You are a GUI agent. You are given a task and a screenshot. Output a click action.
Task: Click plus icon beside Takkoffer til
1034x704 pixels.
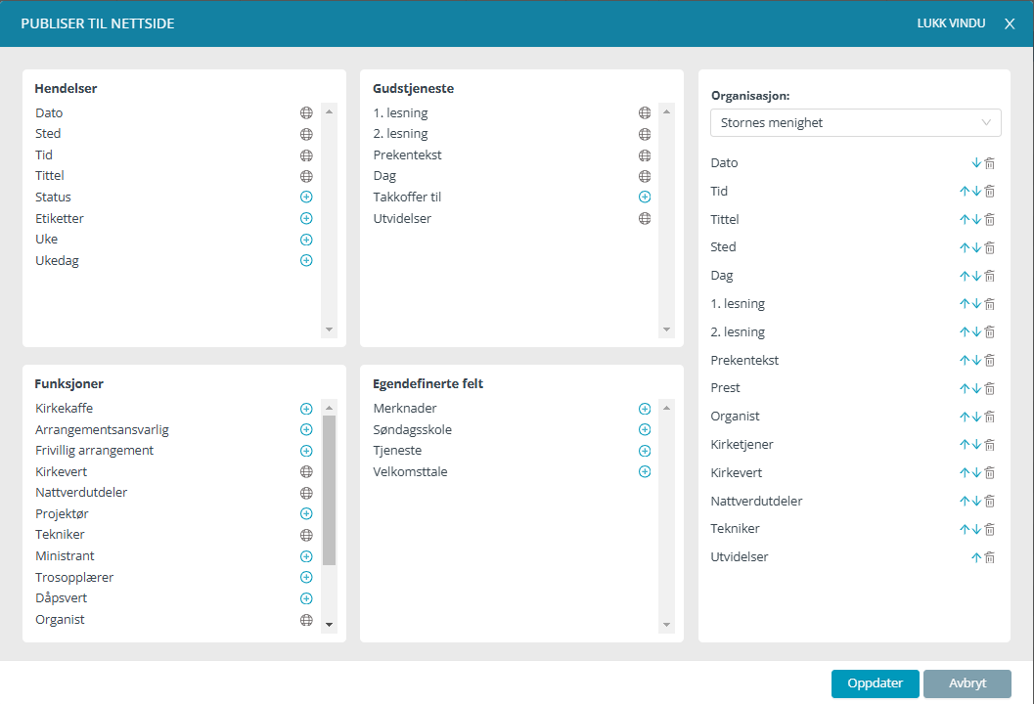point(645,198)
